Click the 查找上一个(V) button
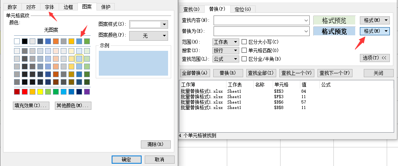This screenshot has width=398, height=166. 296,73
